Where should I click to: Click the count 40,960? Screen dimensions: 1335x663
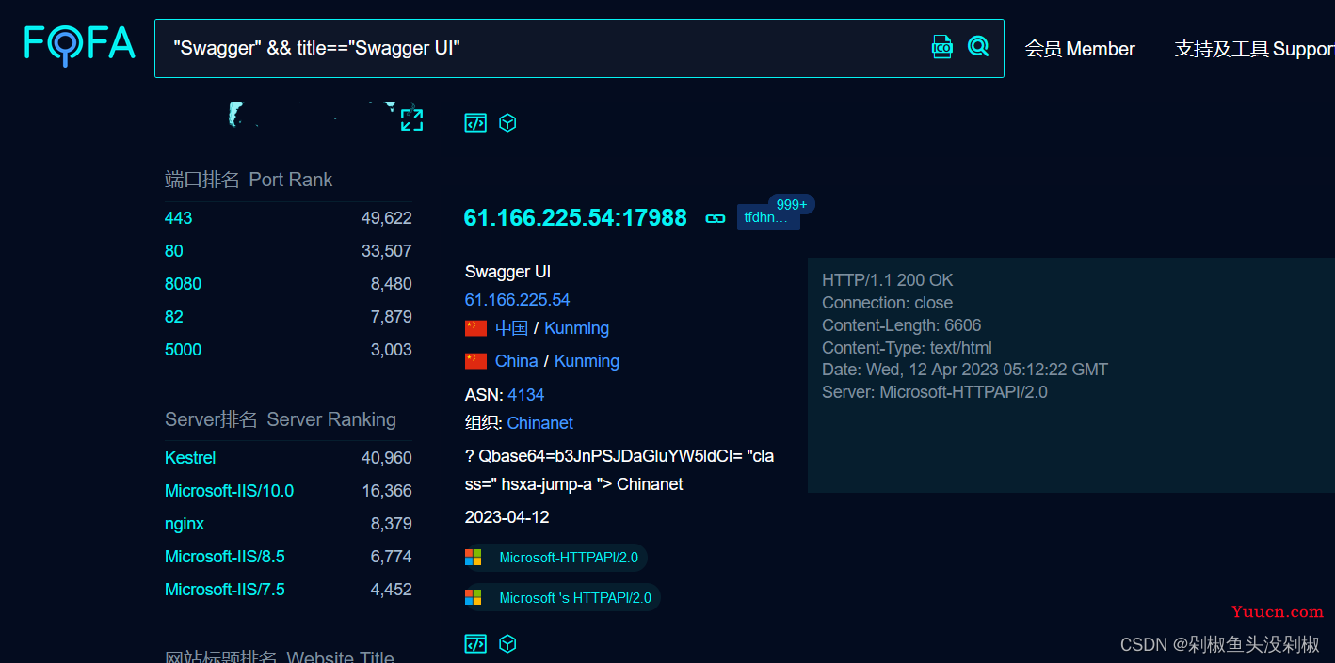click(x=387, y=458)
